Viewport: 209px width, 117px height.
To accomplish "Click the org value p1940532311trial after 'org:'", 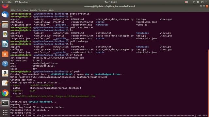I will coord(43,66).
